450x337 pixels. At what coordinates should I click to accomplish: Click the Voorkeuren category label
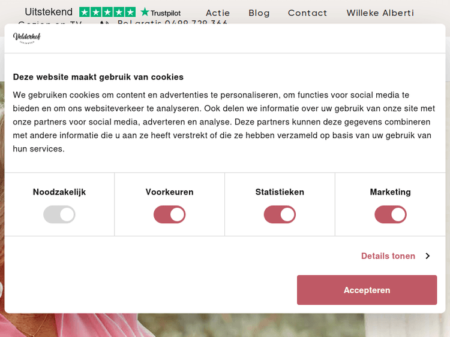pyautogui.click(x=170, y=192)
